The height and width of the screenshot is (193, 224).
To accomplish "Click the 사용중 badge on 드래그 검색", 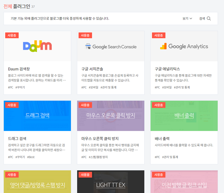I will coord(12,105).
